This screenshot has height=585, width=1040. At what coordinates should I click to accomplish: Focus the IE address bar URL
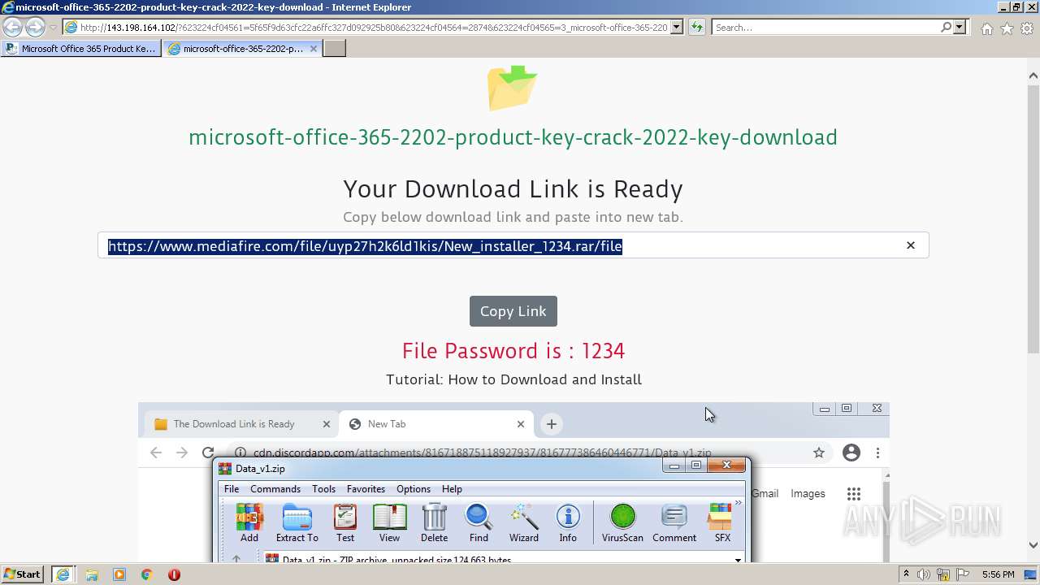pyautogui.click(x=374, y=27)
